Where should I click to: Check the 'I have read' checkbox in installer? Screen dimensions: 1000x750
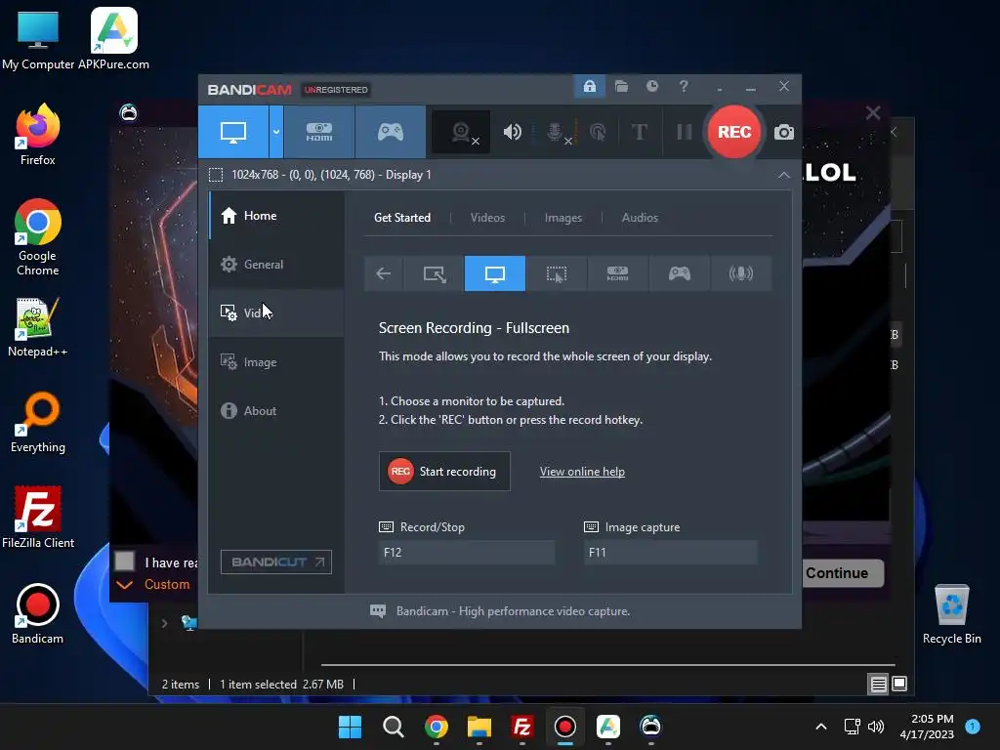(x=124, y=562)
